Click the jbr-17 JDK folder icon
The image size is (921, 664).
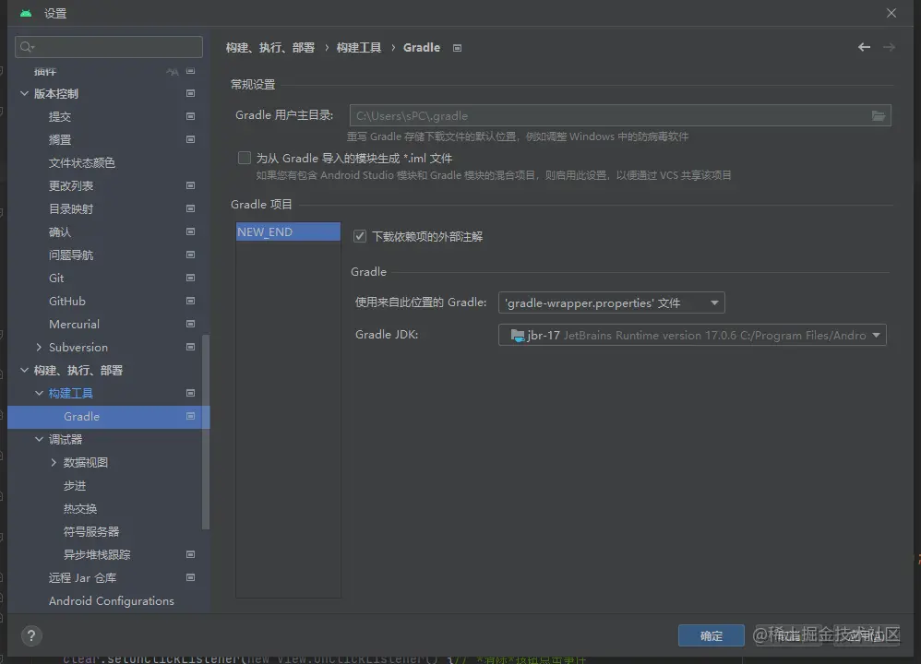click(x=518, y=336)
